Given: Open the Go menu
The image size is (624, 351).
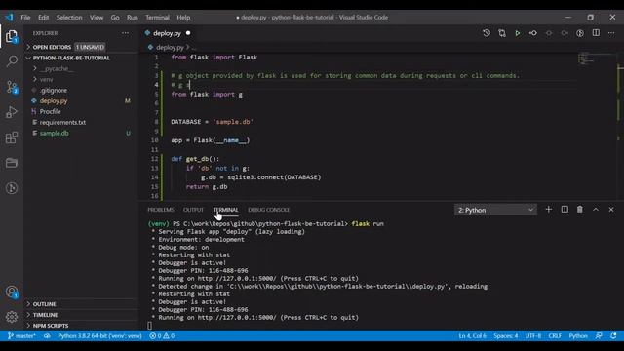Looking at the screenshot, I should click(115, 18).
